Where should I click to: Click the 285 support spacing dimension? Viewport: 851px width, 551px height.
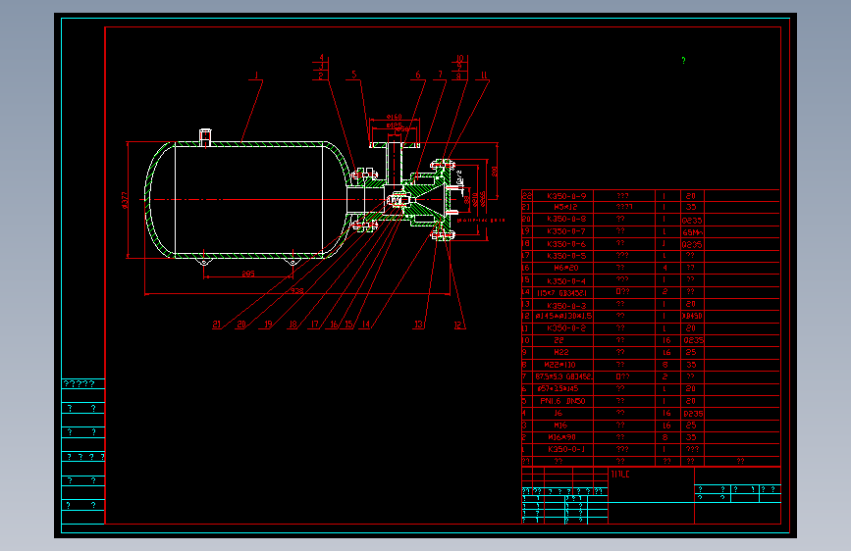click(x=248, y=274)
